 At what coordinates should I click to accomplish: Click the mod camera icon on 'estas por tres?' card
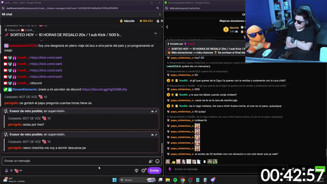click(153, 111)
